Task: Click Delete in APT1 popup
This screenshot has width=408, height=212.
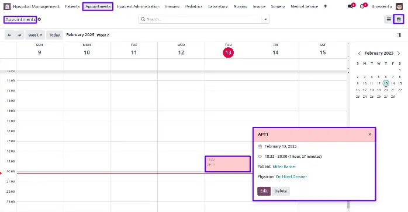Action: pos(281,191)
